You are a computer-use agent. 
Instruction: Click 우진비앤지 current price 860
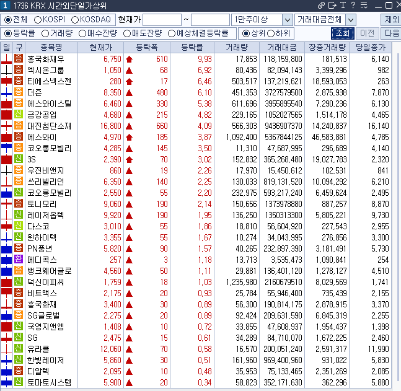tap(115, 170)
